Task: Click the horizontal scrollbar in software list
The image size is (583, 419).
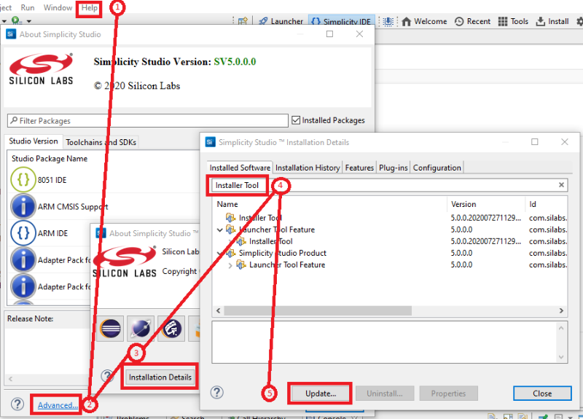Action: click(x=318, y=310)
